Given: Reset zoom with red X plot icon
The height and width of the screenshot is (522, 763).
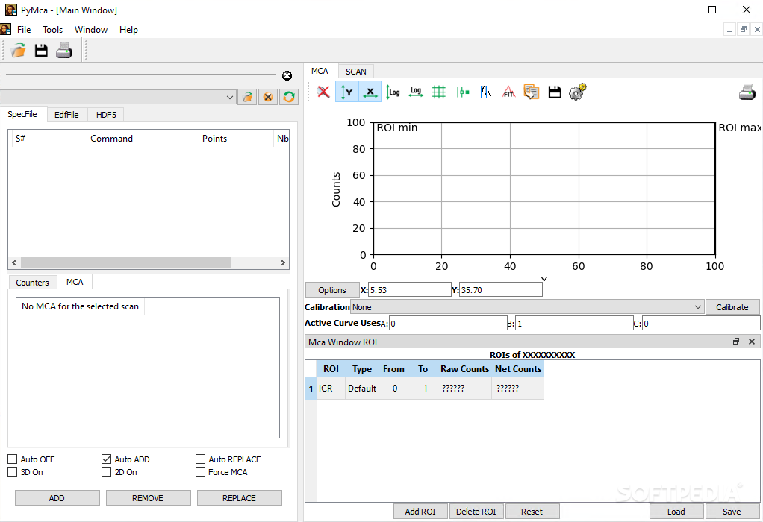Looking at the screenshot, I should (x=323, y=92).
